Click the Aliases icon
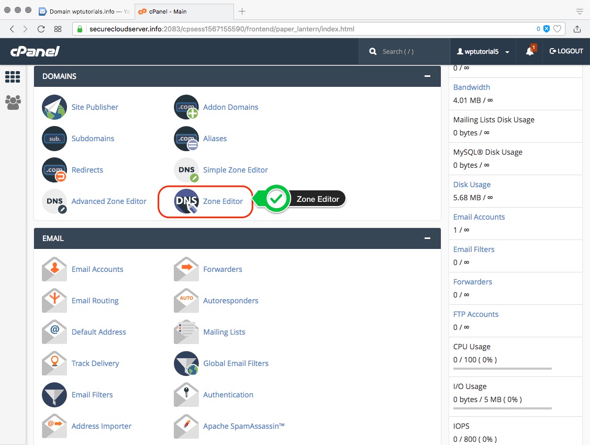This screenshot has height=445, width=590. click(186, 139)
